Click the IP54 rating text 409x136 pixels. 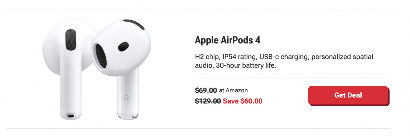click(x=236, y=57)
